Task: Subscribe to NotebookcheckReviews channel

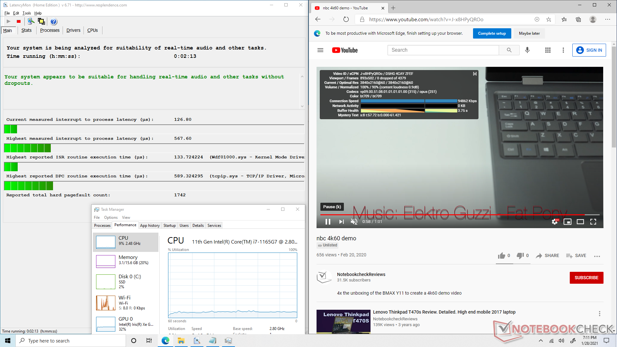Action: click(x=586, y=278)
